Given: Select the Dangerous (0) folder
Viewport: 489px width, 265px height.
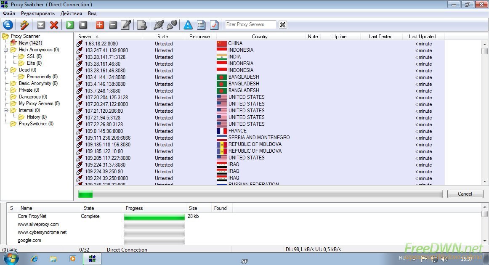Looking at the screenshot, I should click(33, 97).
